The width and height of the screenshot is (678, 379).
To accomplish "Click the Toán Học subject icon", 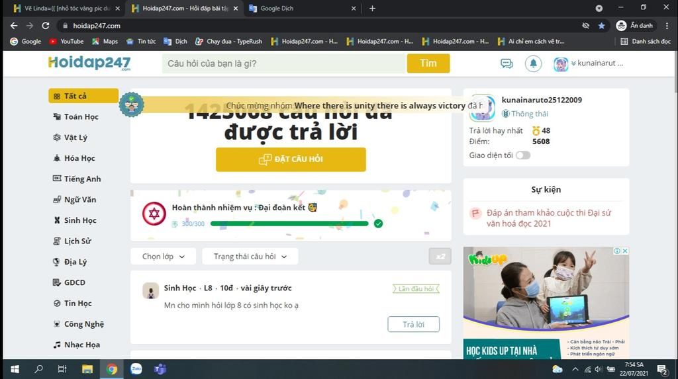I will click(57, 116).
